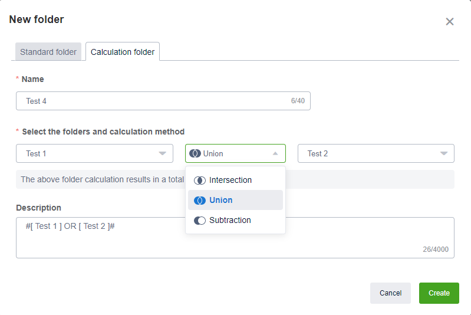
Task: Switch to the Standard folder tab
Action: 48,52
